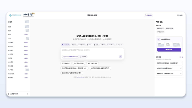192x108 pixels.
Task: Click the 医学知识传播 topic tag
Action: (x=169, y=29)
